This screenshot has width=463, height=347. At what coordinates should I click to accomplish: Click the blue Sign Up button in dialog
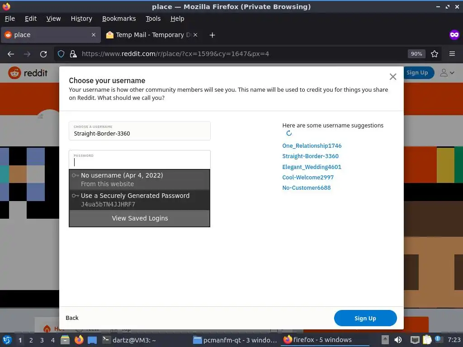[x=365, y=318]
